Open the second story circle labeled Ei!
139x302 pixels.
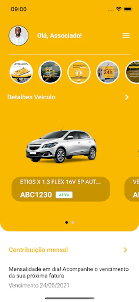(x=50, y=72)
